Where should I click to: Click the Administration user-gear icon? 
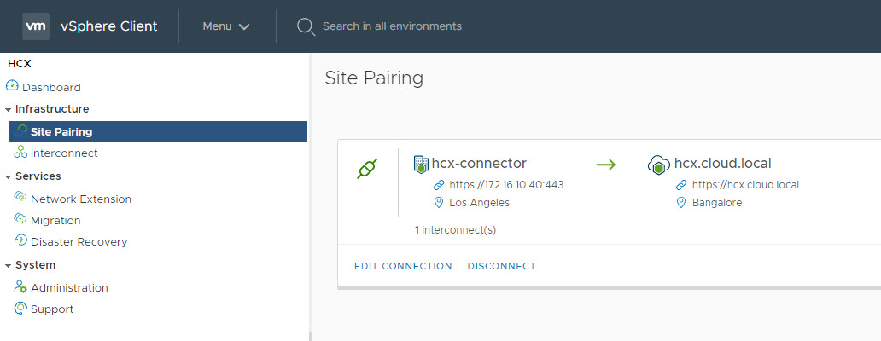pos(21,287)
